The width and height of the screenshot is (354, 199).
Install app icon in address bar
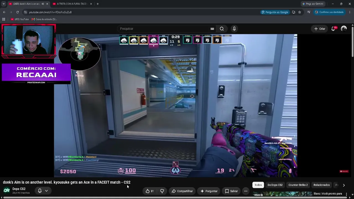(x=293, y=12)
